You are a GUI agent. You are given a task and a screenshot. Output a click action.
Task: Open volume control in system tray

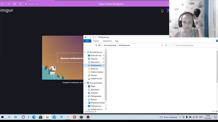pos(197,117)
